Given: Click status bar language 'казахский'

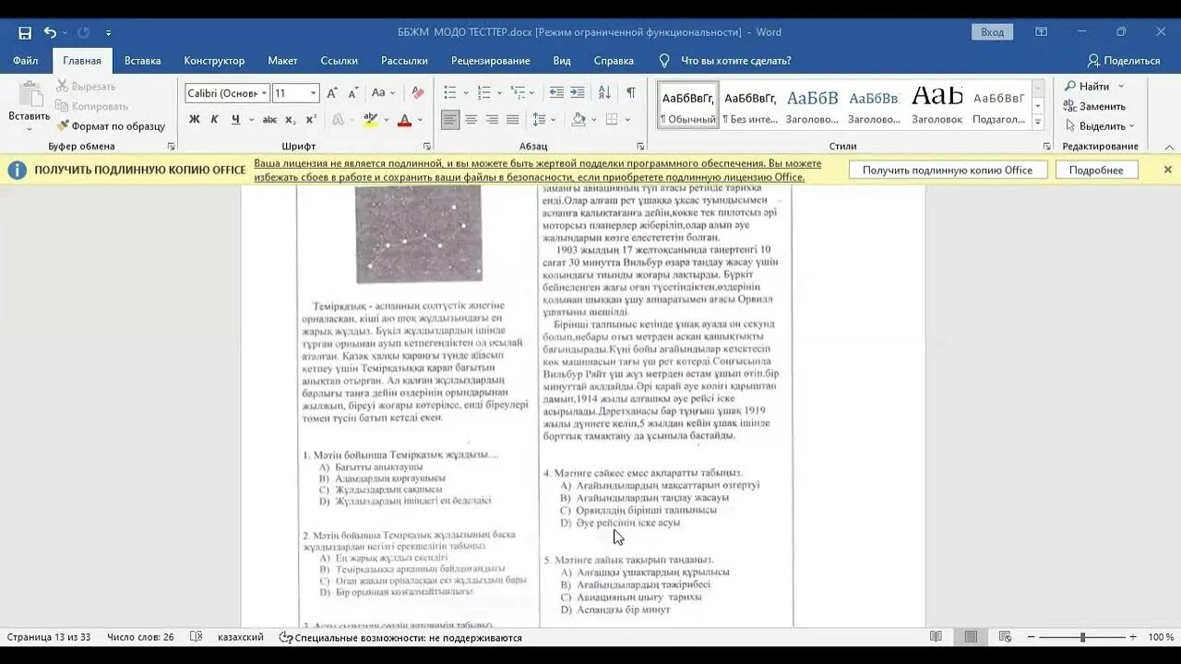Looking at the screenshot, I should click(240, 637).
